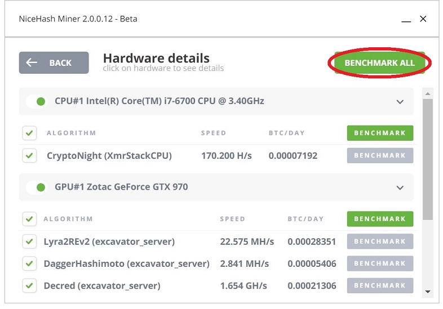Viewport: 443px width, 309px height.
Task: Click the 1.654 GH/s speed value
Action: pyautogui.click(x=243, y=286)
